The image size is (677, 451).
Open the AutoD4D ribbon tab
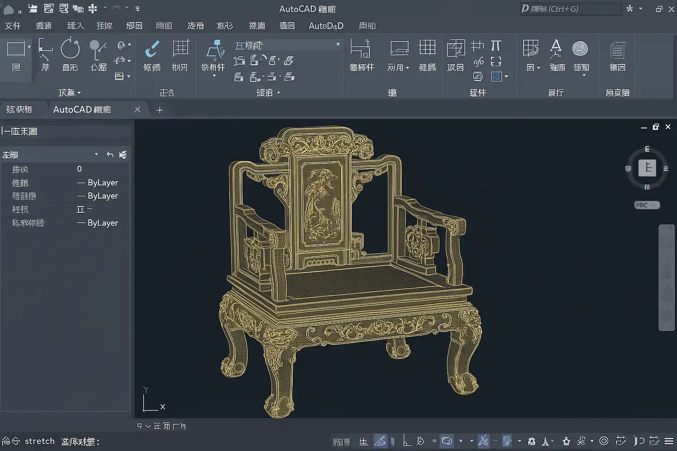pos(326,26)
